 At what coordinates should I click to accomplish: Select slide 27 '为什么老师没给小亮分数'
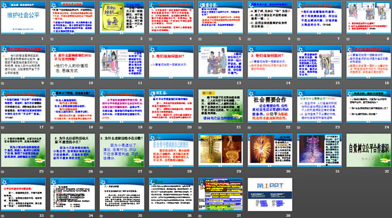click(x=122, y=150)
